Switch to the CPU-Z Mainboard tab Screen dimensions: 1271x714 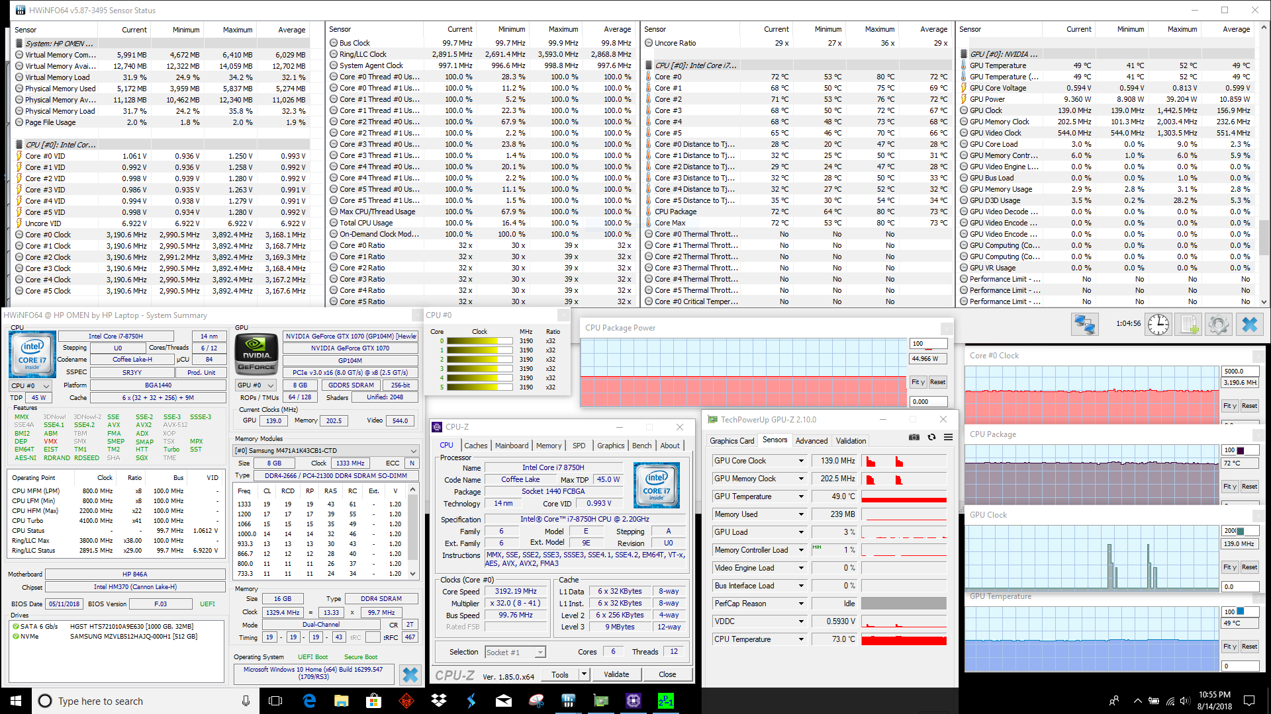[512, 446]
